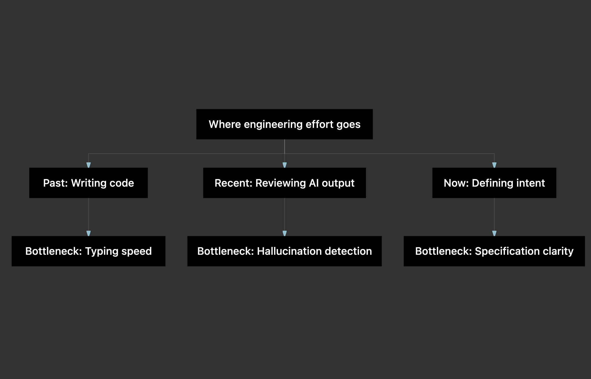The image size is (591, 379).
Task: Click connector between 'Defining intent' and 'Specification clarity'
Action: coord(494,214)
